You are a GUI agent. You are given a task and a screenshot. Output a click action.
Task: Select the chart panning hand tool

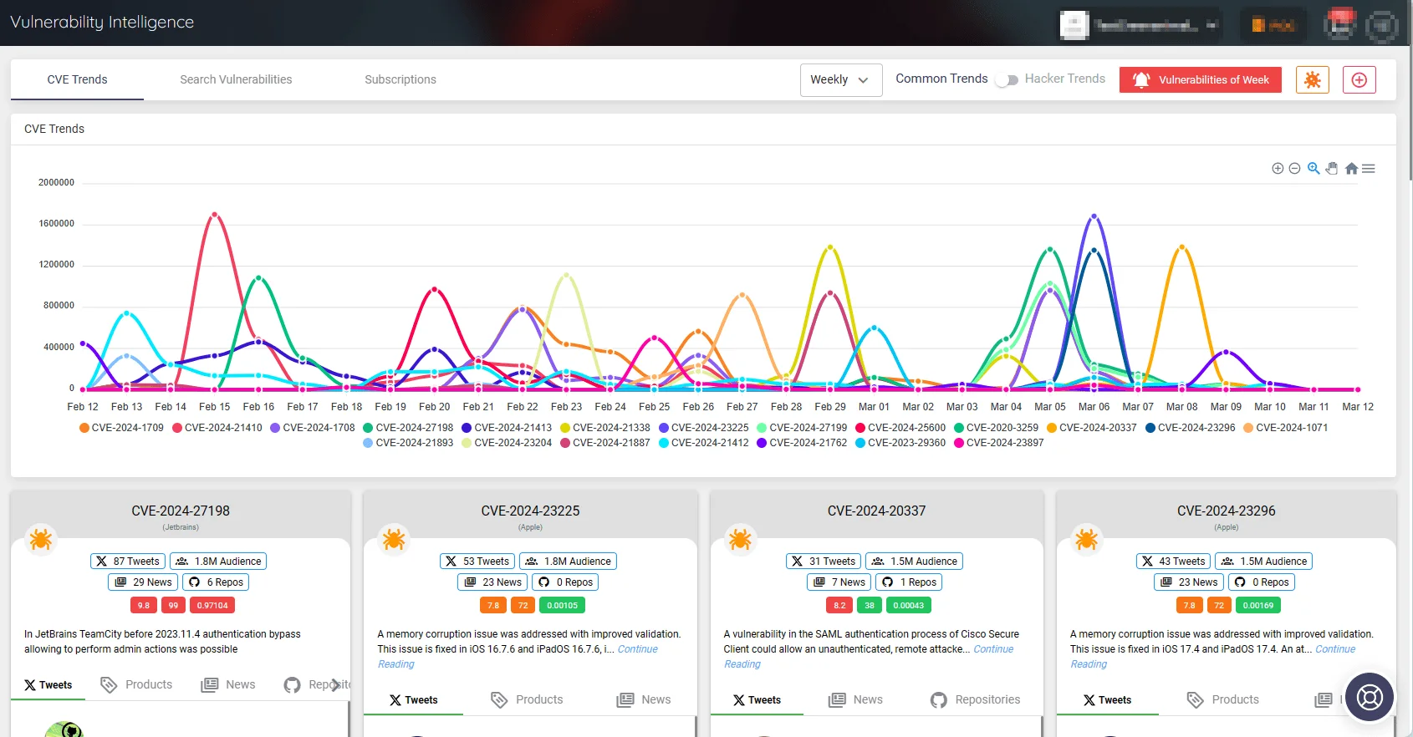click(1332, 168)
